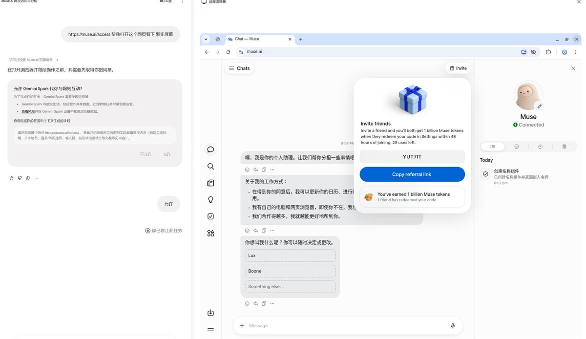Screen dimensions: 586x339
Task: Click the crossed-eye tracking icon in address bar
Action: click(x=533, y=52)
